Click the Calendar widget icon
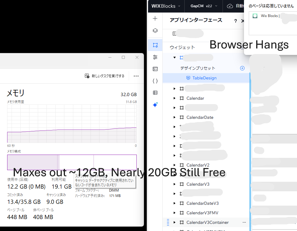 tap(182, 98)
